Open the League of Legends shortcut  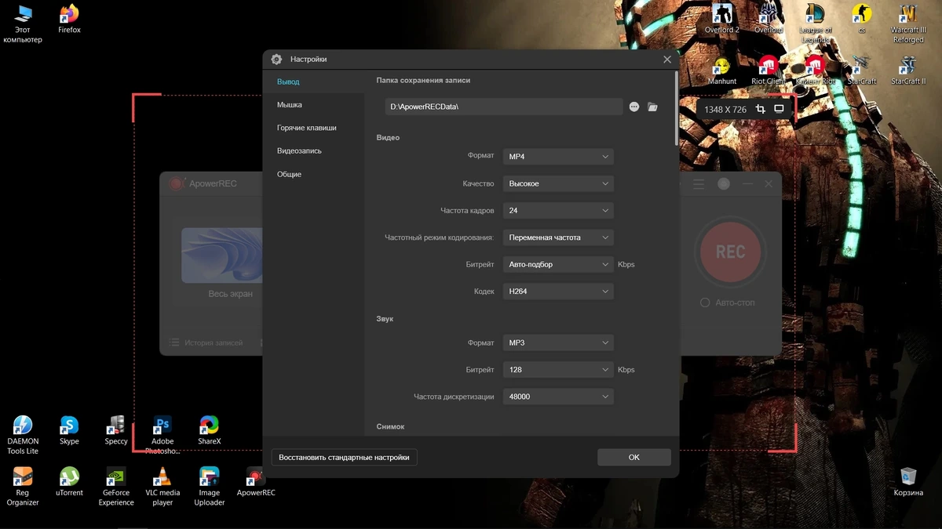815,24
